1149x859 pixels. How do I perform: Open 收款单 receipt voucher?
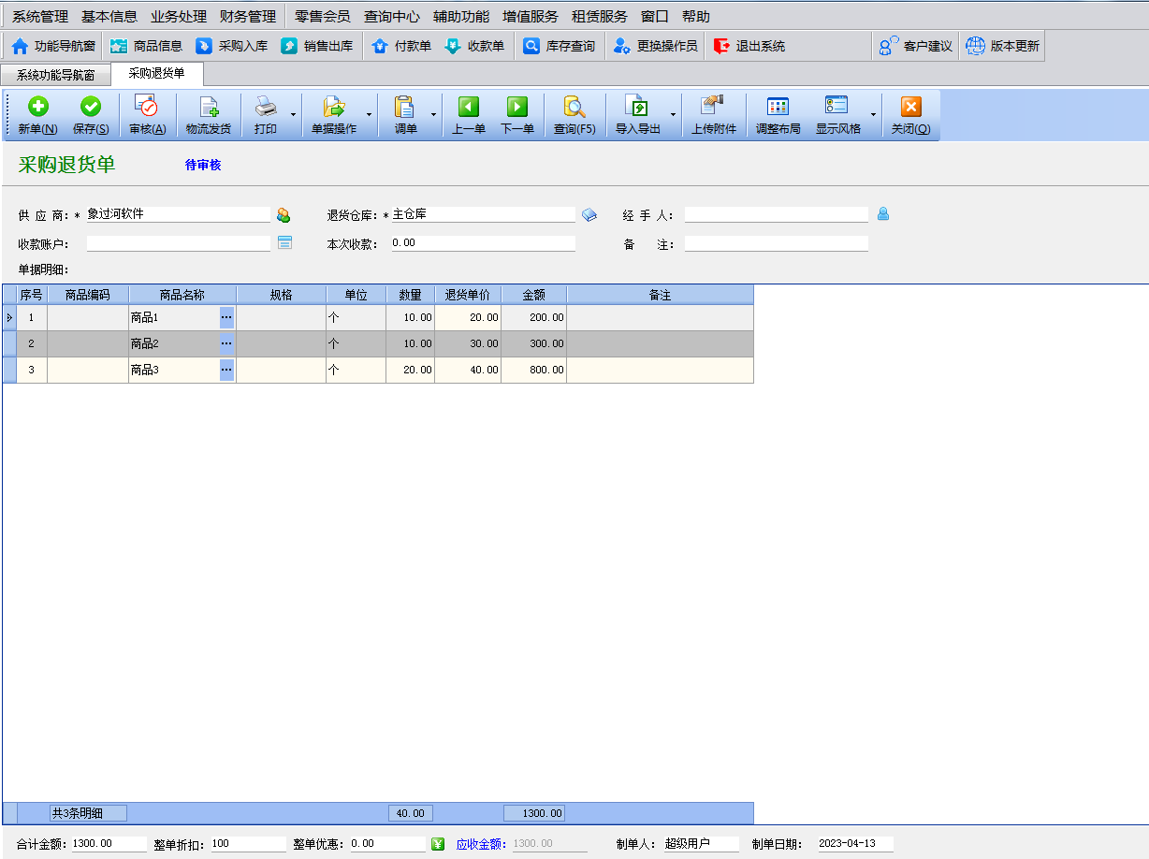pyautogui.click(x=474, y=46)
